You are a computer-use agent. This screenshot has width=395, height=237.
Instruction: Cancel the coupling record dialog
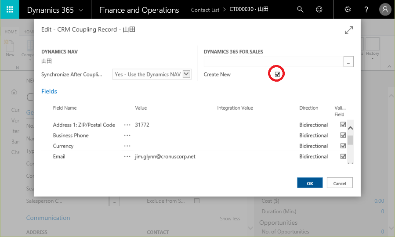pyautogui.click(x=340, y=183)
